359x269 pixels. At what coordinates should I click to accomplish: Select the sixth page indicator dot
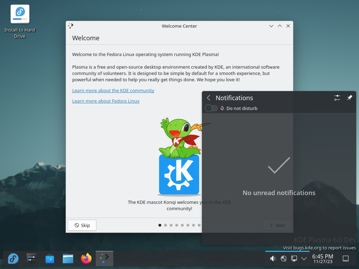click(x=188, y=225)
